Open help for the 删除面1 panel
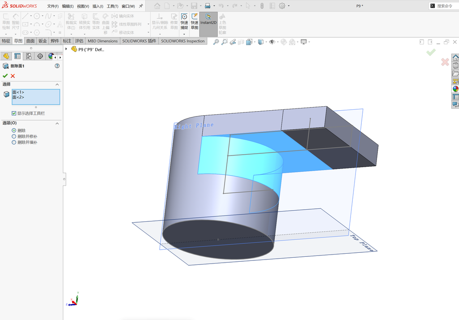Image resolution: width=459 pixels, height=320 pixels. (57, 66)
